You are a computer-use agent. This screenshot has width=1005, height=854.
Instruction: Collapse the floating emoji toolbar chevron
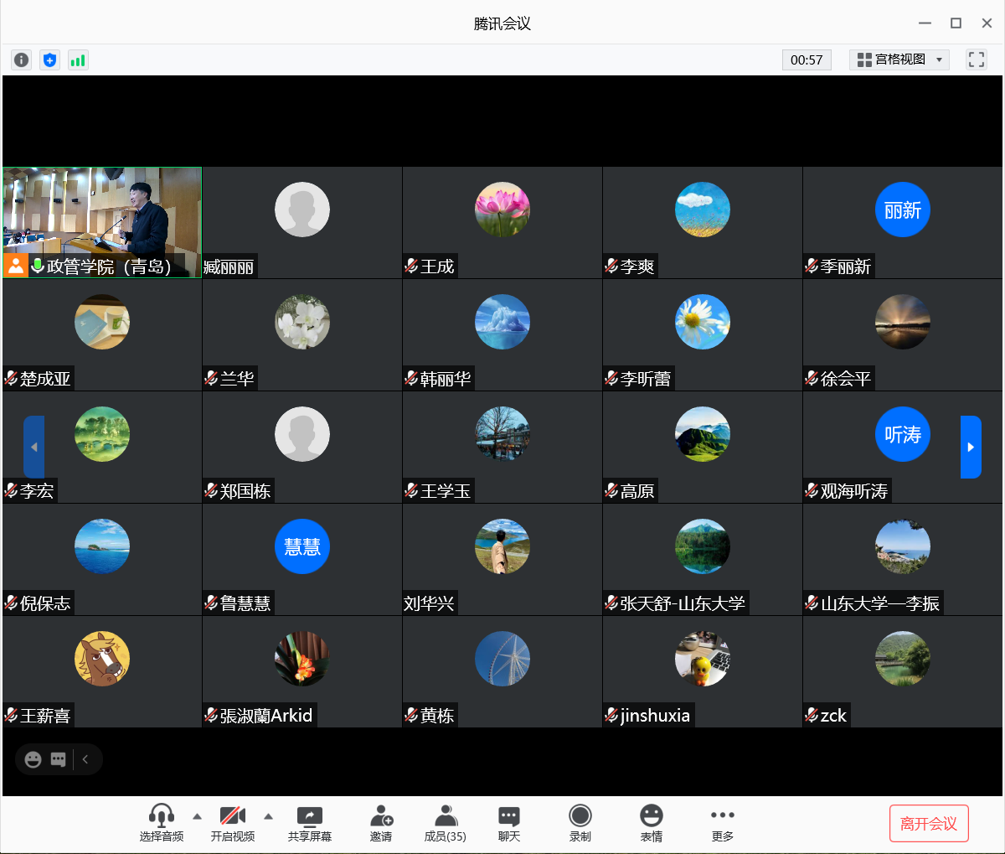85,759
